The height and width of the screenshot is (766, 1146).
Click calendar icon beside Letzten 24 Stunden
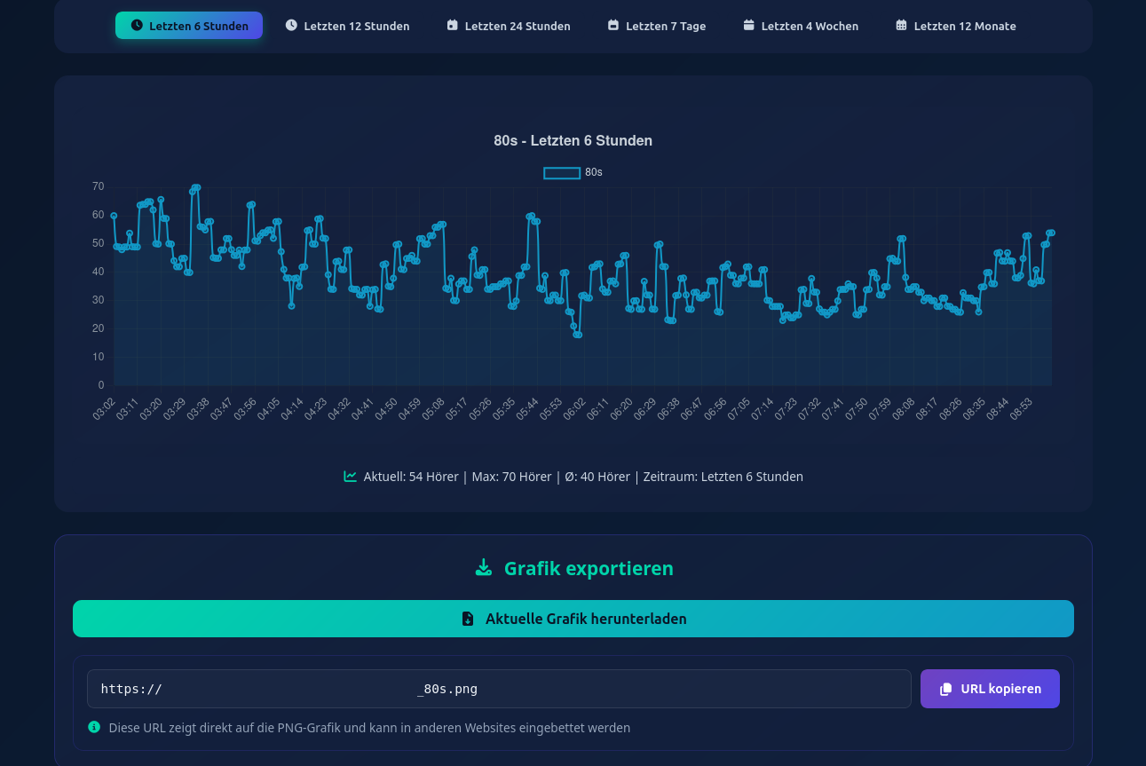coord(452,26)
